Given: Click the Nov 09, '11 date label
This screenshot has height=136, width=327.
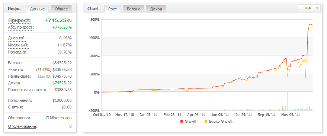Looking at the screenshot, I should click(x=291, y=114).
